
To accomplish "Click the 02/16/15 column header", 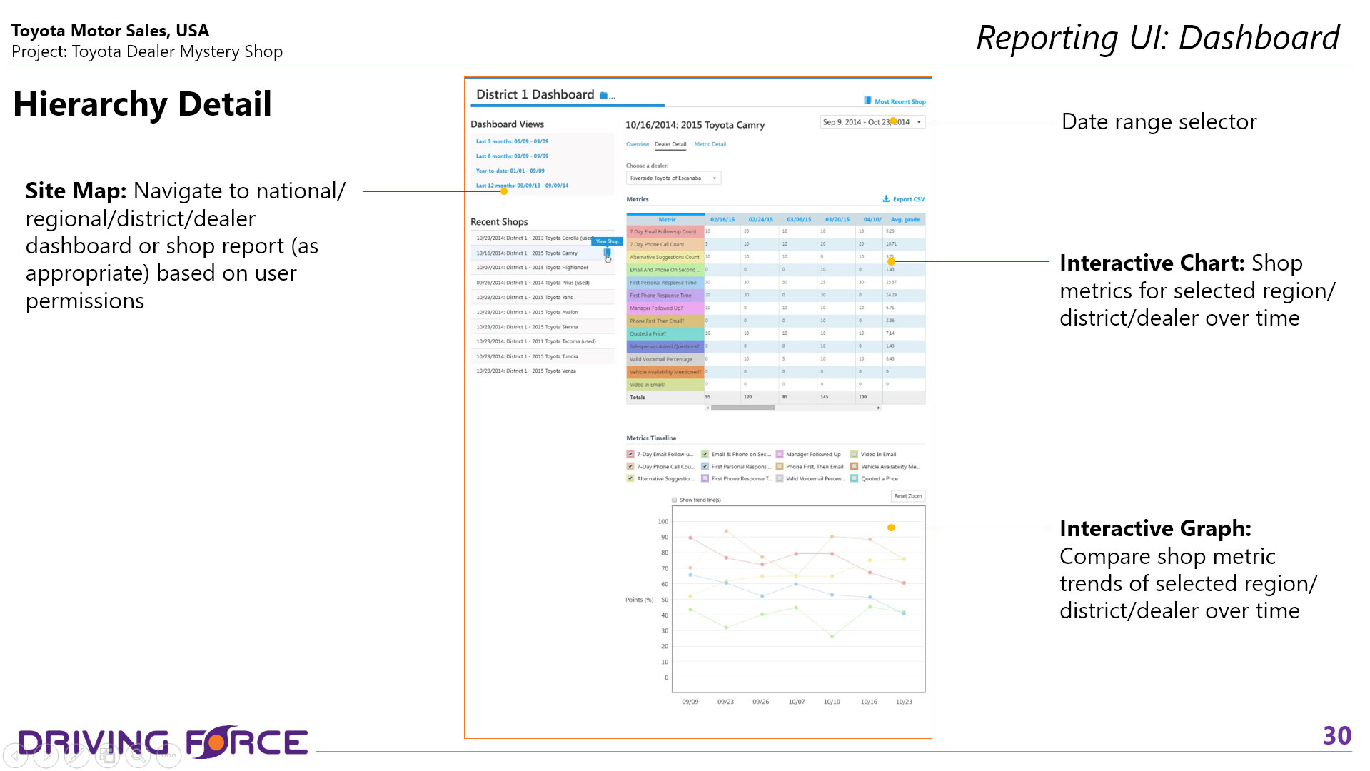I will click(722, 220).
